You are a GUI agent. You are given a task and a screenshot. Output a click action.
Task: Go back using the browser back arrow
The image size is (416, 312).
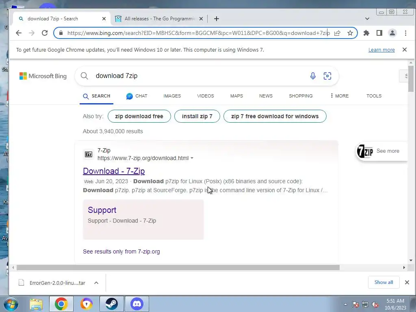click(19, 33)
